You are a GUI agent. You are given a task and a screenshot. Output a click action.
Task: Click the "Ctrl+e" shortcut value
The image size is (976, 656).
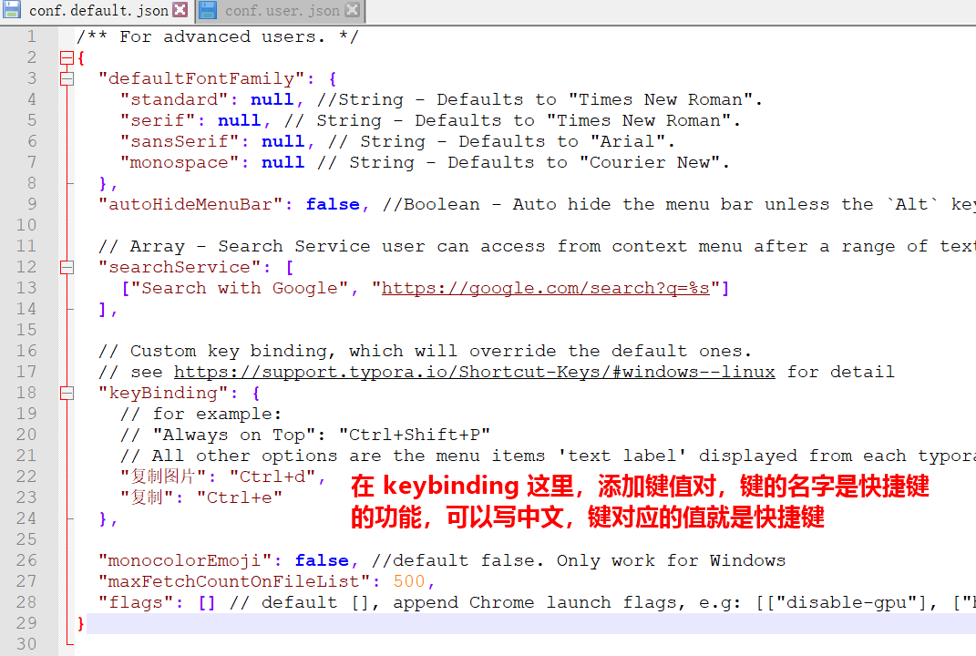(x=240, y=497)
